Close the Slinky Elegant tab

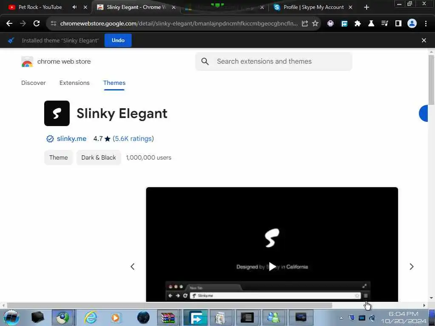[174, 8]
